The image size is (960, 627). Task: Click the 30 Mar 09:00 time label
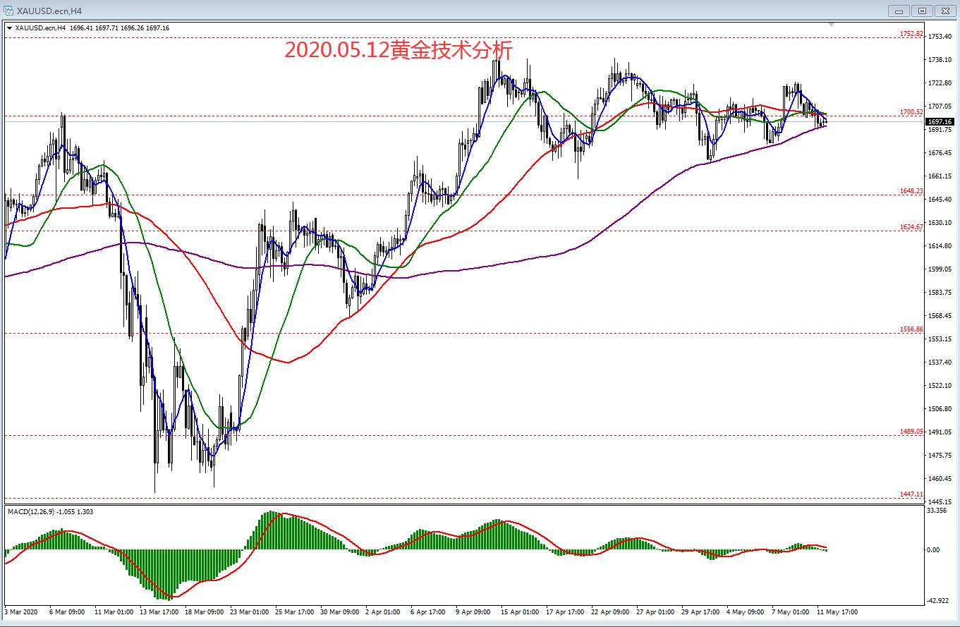point(341,612)
